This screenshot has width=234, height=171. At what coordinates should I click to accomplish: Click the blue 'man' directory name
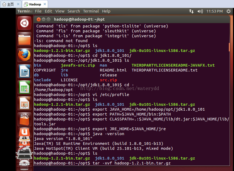(x=103, y=65)
